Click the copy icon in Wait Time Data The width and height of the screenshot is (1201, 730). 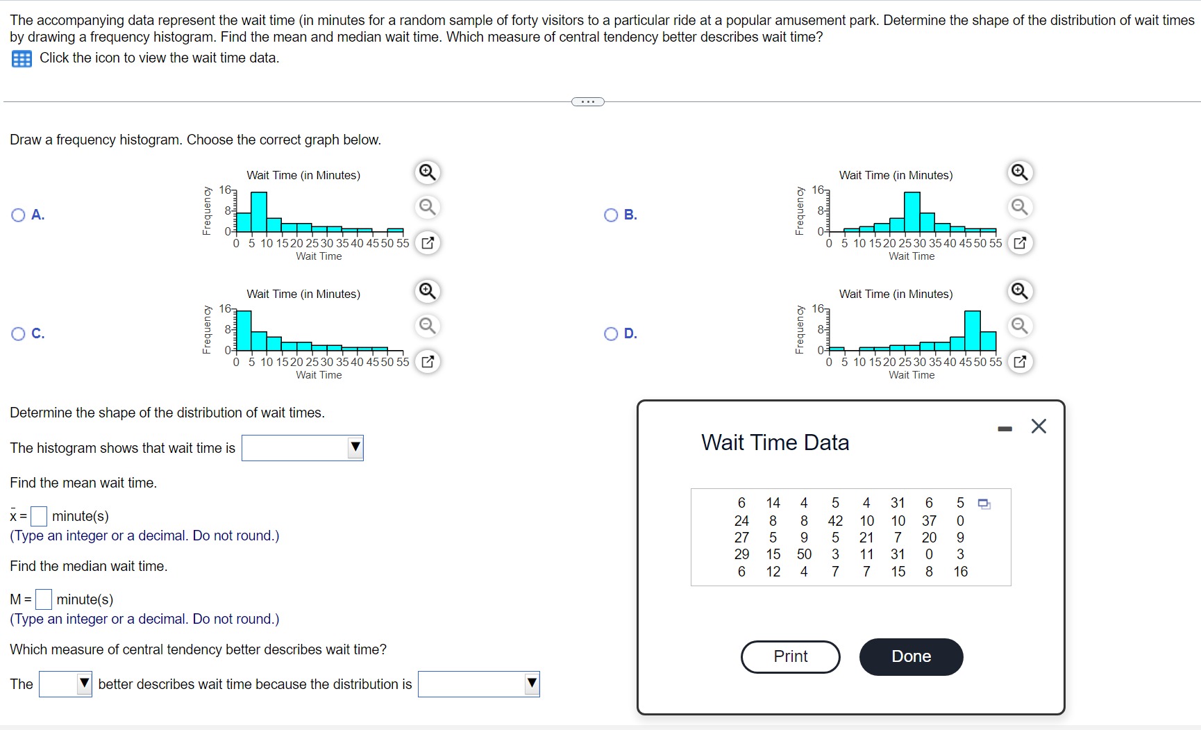[984, 504]
